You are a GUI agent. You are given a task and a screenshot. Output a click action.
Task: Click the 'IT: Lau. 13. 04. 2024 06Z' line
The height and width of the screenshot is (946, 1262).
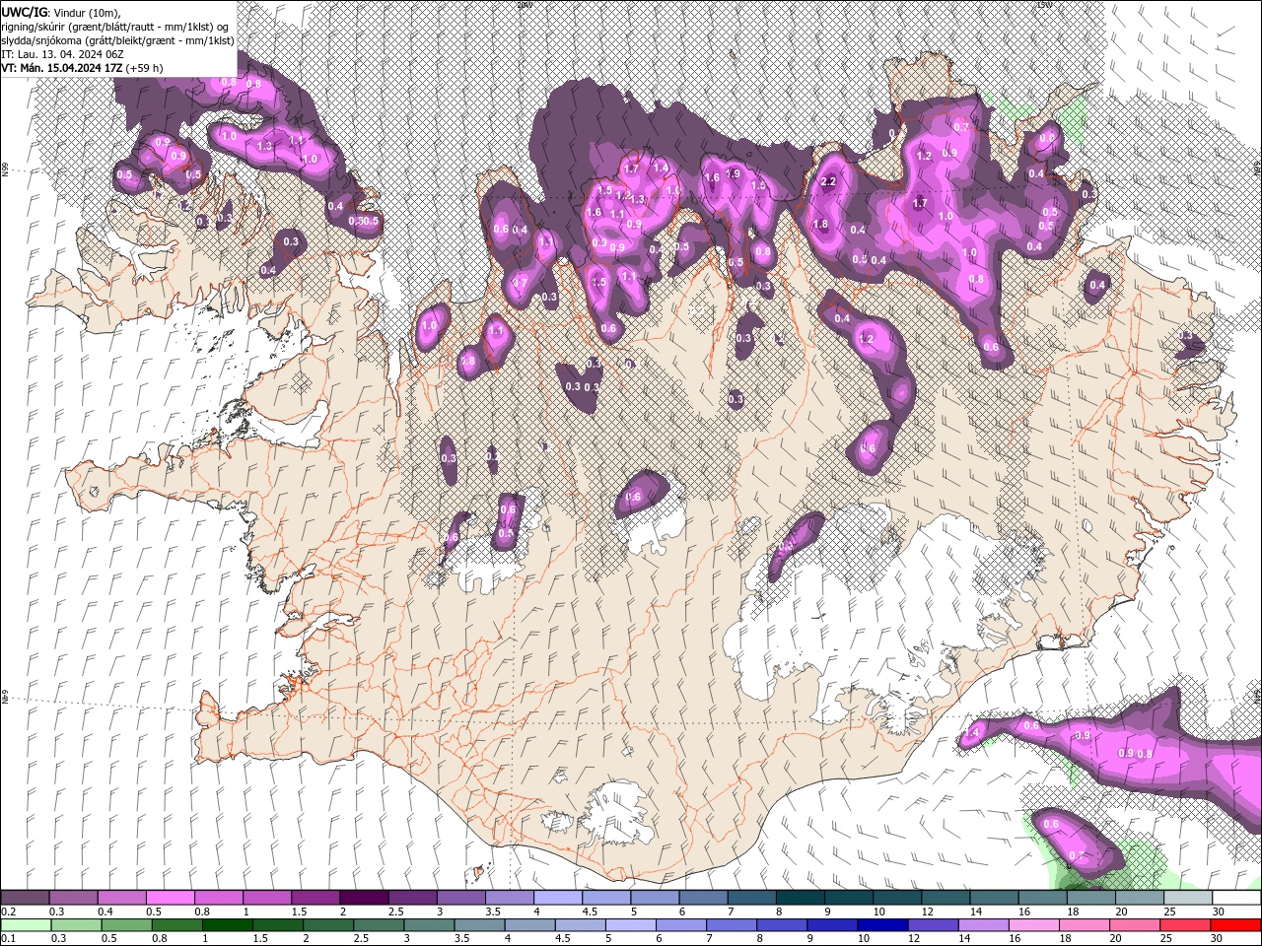[x=62, y=53]
